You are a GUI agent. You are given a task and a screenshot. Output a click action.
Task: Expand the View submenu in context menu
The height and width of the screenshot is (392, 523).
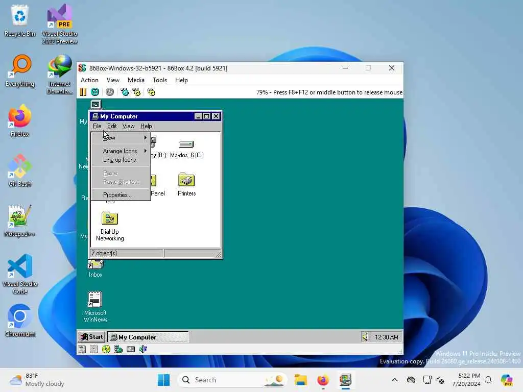pyautogui.click(x=121, y=138)
